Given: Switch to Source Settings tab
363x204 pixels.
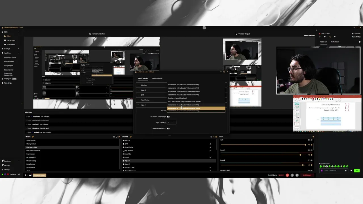Looking at the screenshot, I should point(143,78).
